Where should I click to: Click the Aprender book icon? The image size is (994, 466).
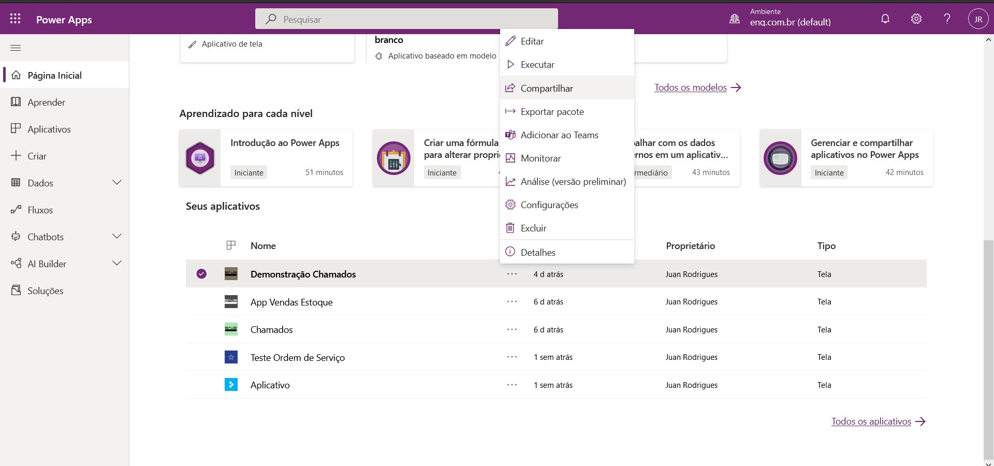pos(16,102)
